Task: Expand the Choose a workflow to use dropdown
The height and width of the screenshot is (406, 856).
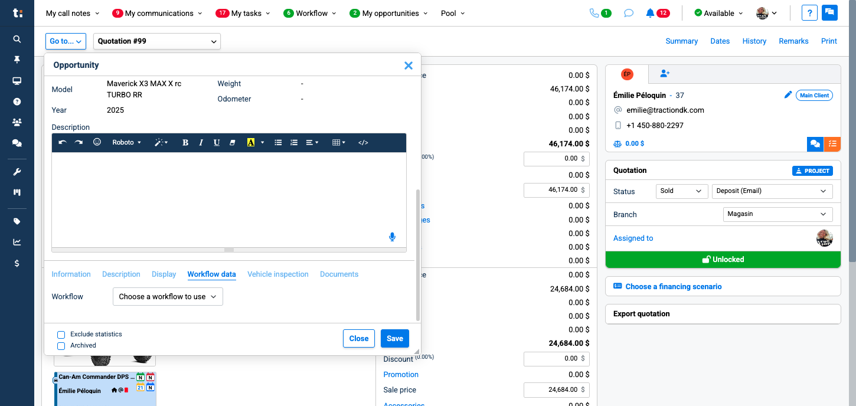Action: [x=168, y=297]
